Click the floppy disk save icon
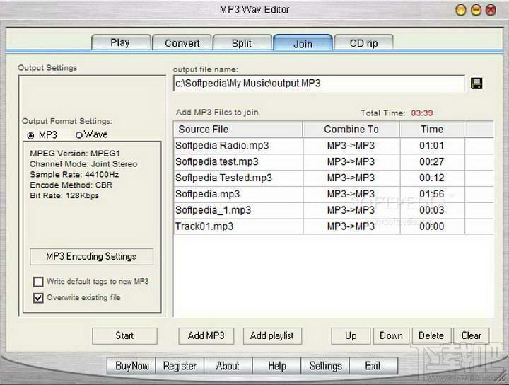The image size is (509, 385). tap(476, 84)
